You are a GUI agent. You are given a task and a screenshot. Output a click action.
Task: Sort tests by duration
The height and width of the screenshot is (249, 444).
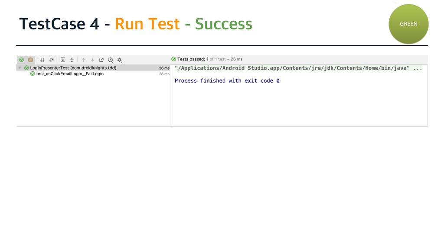(x=51, y=60)
